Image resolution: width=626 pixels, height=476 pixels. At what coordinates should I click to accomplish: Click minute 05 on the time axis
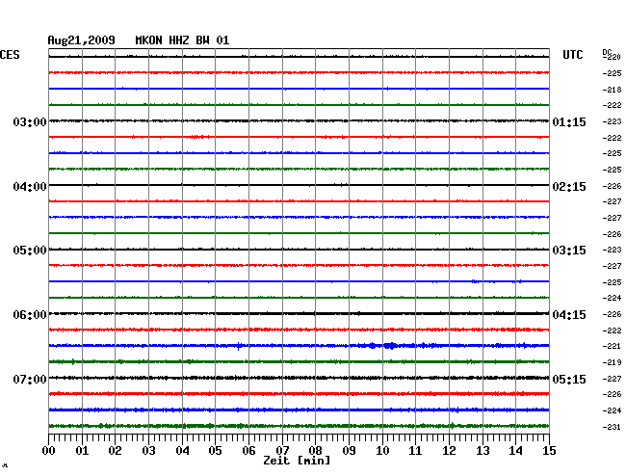tap(215, 450)
